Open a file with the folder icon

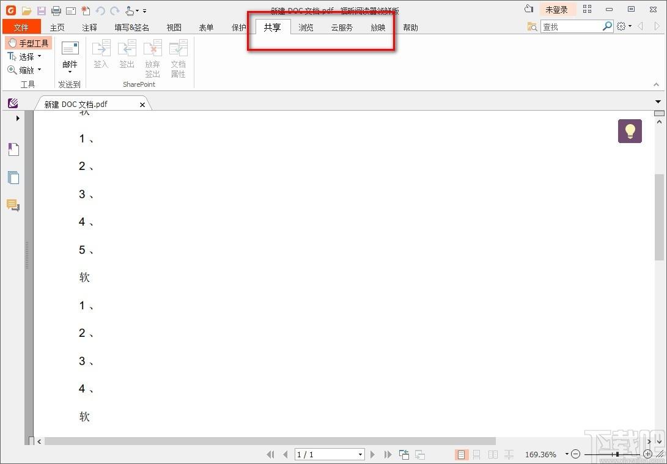[x=26, y=10]
